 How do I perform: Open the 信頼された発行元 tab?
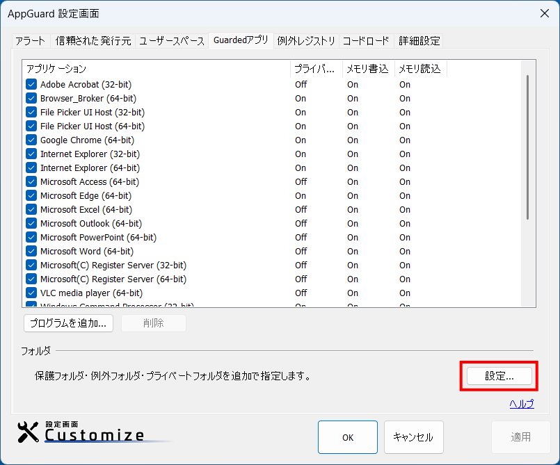tap(93, 41)
